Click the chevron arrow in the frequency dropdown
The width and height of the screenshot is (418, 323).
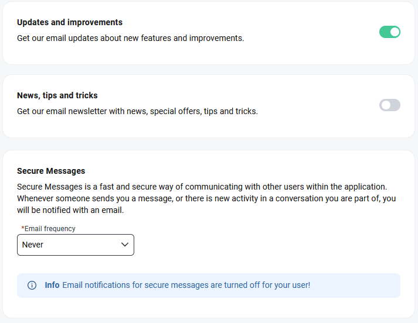124,245
